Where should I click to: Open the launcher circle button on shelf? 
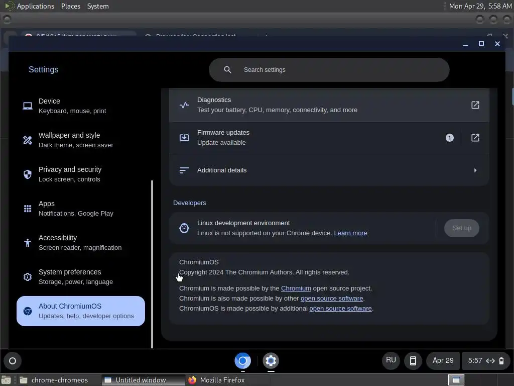(x=13, y=361)
